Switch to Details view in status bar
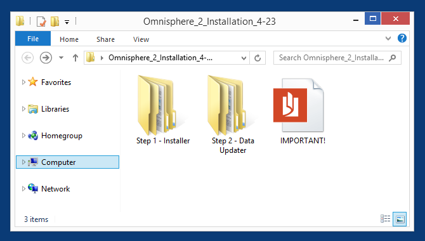Viewport: 425px width, 241px height. click(385, 219)
